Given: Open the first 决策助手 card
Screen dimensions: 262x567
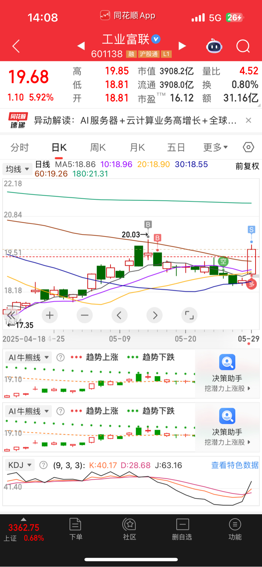Looking at the screenshot, I should pos(227,373).
